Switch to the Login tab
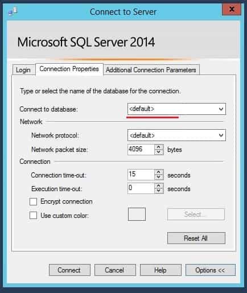The height and width of the screenshot is (293, 247). (23, 70)
